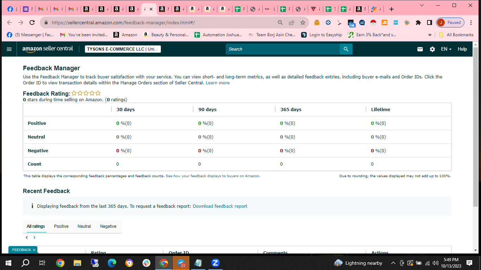The height and width of the screenshot is (270, 481).
Task: Click the Seller Central search field
Action: pyautogui.click(x=283, y=49)
